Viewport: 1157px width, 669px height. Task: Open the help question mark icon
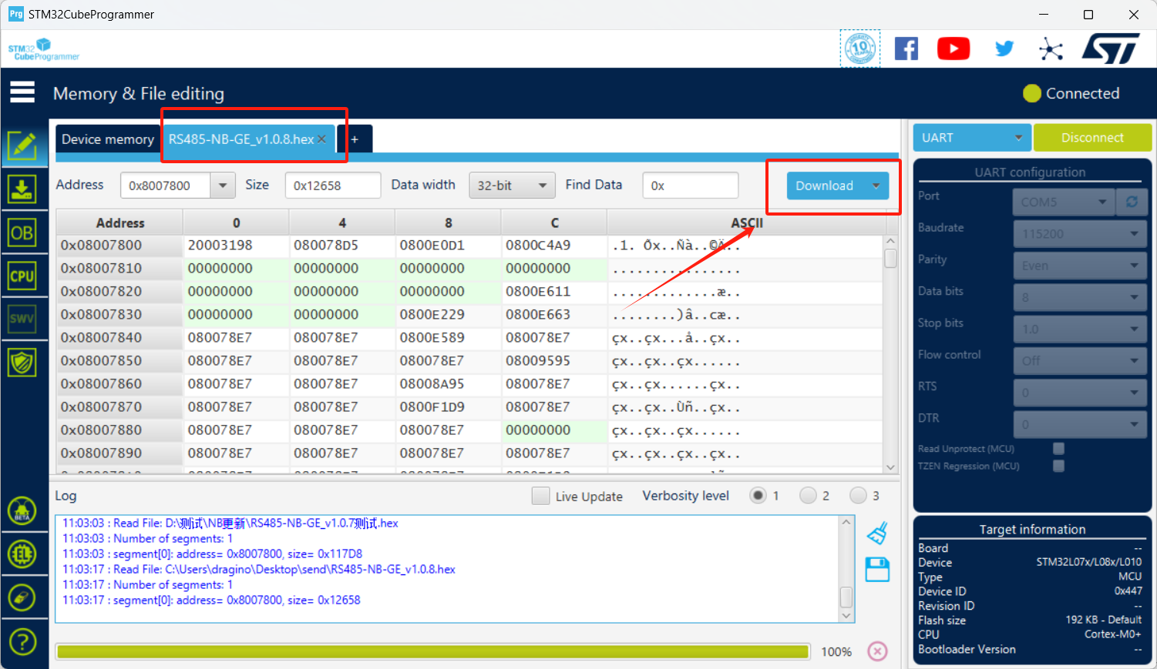(22, 641)
